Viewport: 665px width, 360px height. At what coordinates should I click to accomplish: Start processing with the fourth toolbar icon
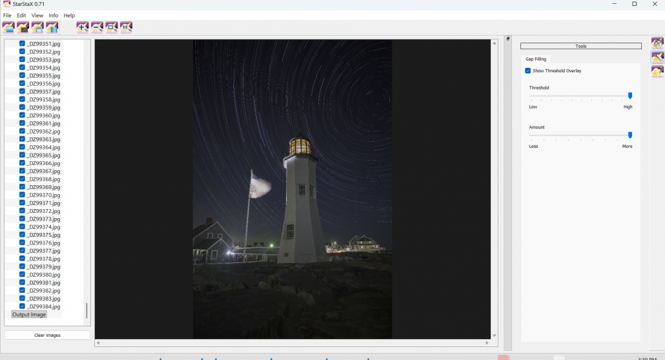52,27
